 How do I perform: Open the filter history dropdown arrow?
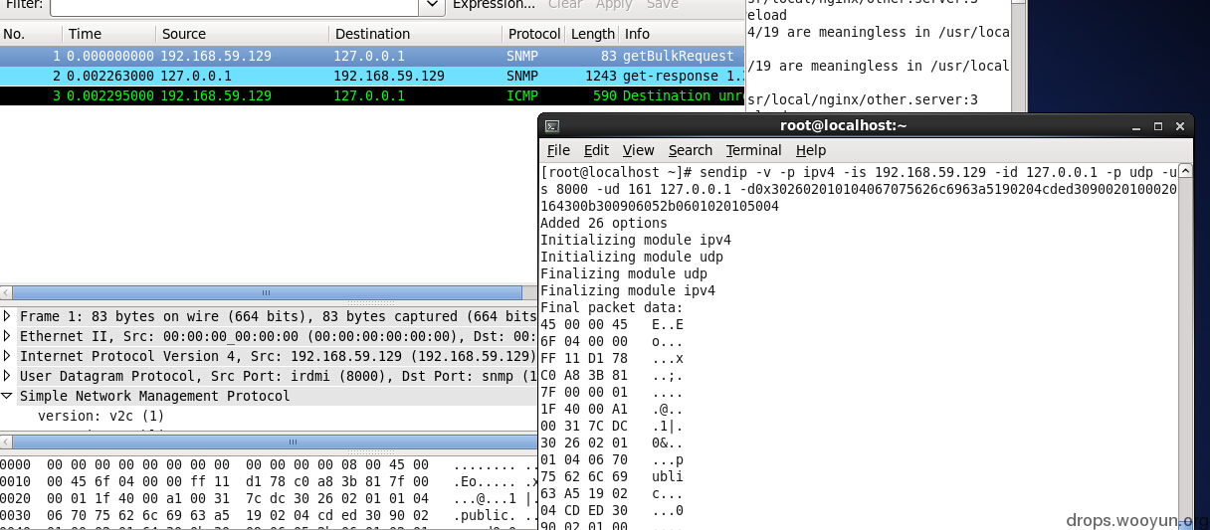tap(432, 5)
